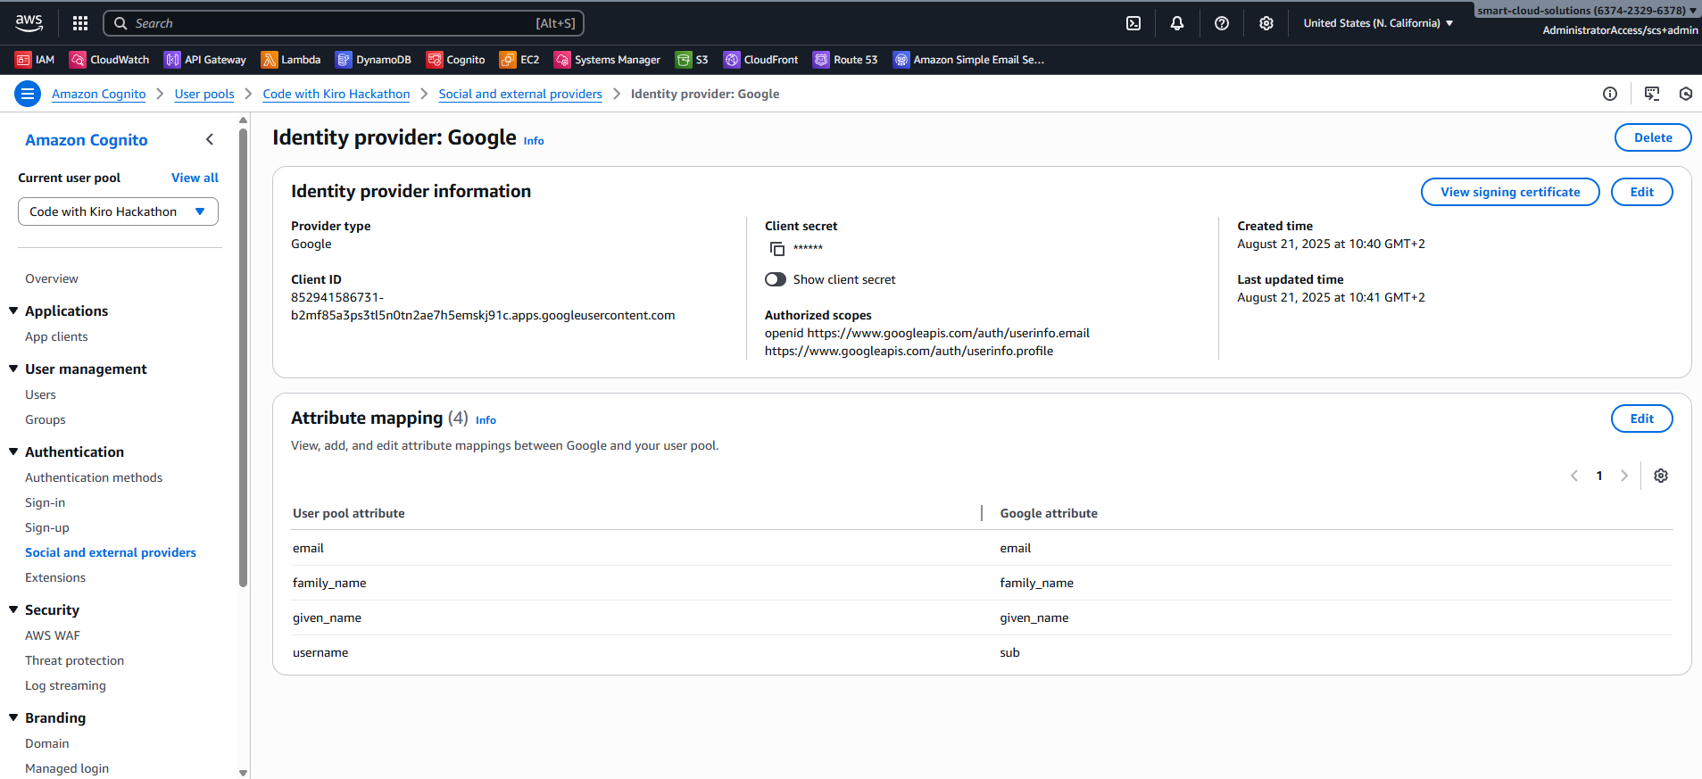This screenshot has height=779, width=1702.
Task: Open the help question mark menu
Action: [x=1222, y=23]
